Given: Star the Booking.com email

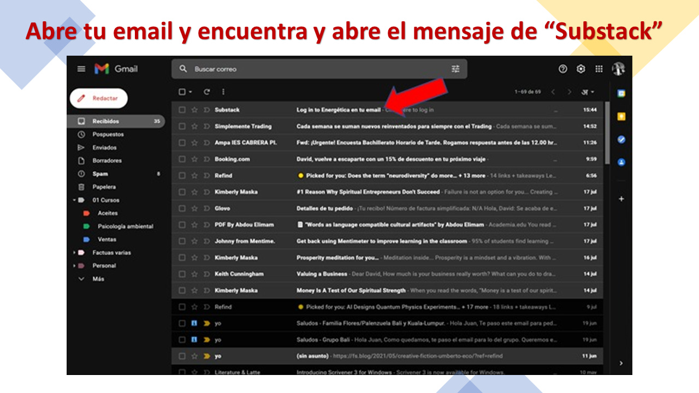Looking at the screenshot, I should click(194, 159).
